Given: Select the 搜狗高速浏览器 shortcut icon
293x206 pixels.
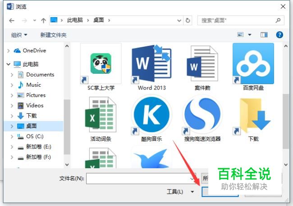Looking at the screenshot, I should click(x=202, y=114).
